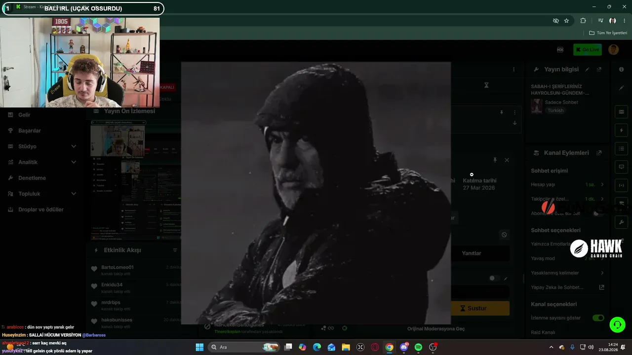Click the Raid Kanalı option
This screenshot has width=632, height=355.
543,332
